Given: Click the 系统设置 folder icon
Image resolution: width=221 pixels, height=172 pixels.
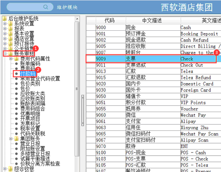Looking at the screenshot, I should [x=11, y=24].
